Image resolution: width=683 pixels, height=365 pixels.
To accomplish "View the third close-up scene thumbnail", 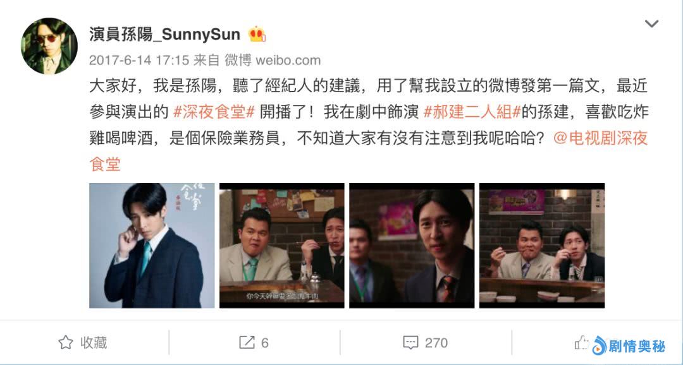I will tap(412, 246).
